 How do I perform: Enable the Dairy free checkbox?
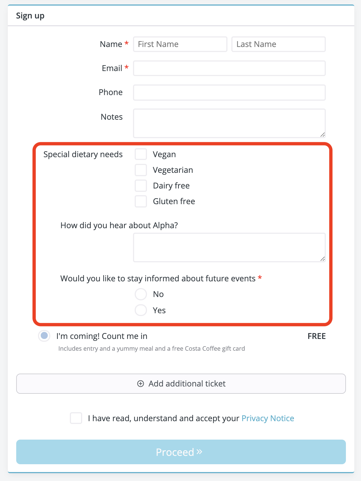141,185
